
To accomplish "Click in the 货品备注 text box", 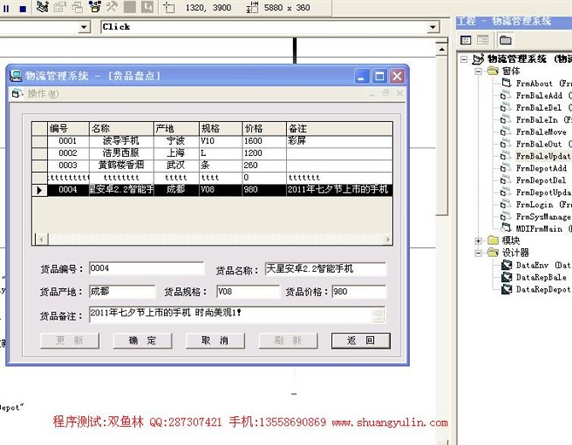I will click(237, 315).
